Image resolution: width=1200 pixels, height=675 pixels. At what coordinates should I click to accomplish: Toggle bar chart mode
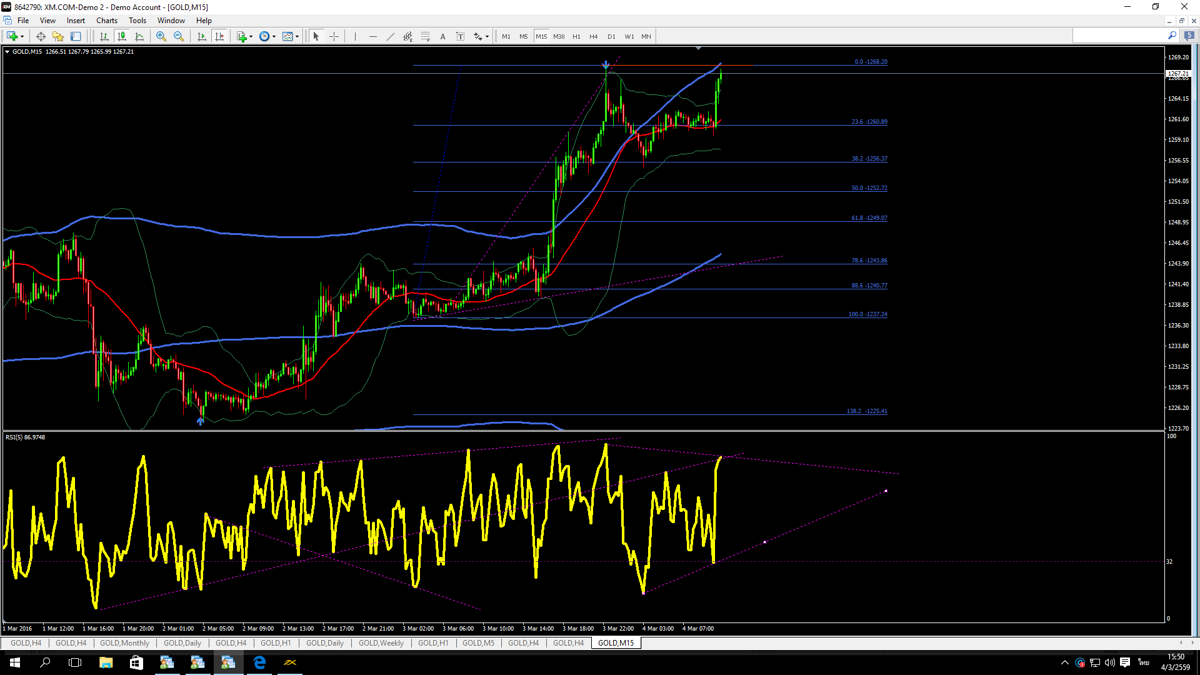point(104,36)
